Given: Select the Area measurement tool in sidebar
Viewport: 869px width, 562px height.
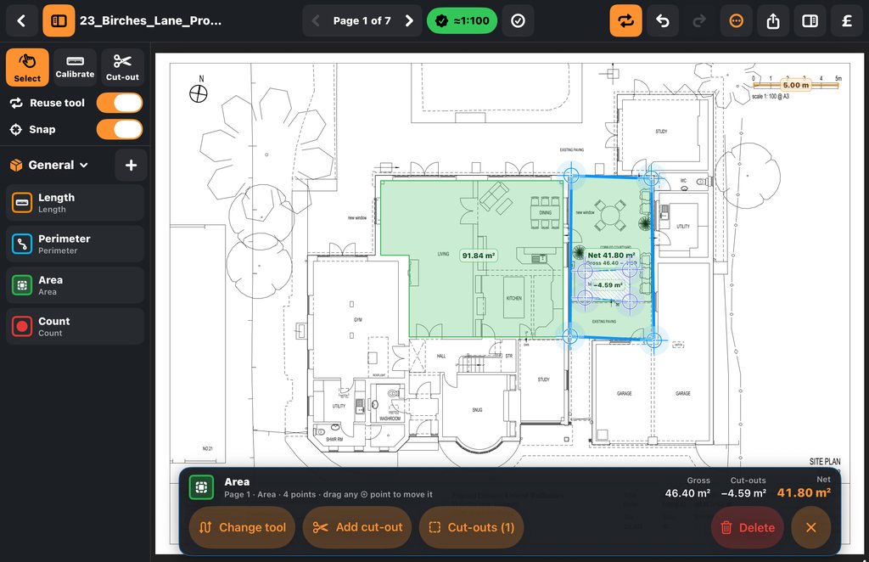Looking at the screenshot, I should (x=76, y=285).
